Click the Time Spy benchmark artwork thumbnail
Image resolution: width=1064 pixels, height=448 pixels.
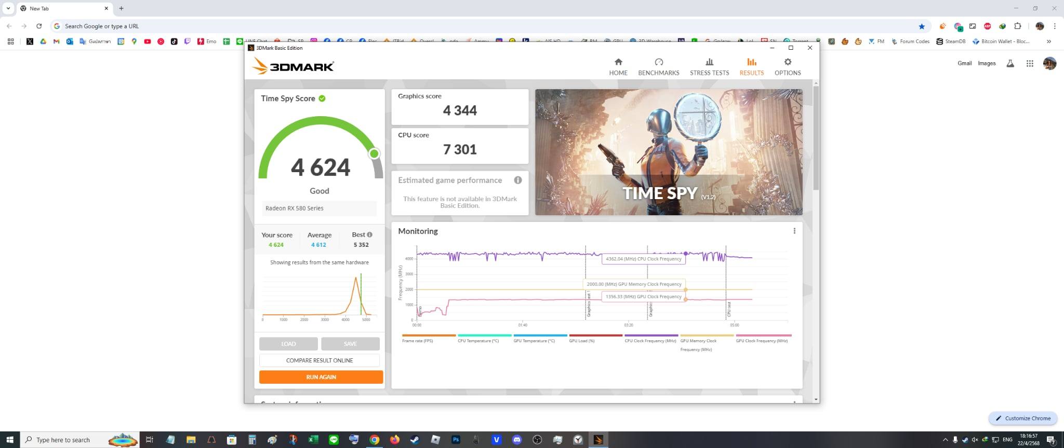pyautogui.click(x=669, y=152)
